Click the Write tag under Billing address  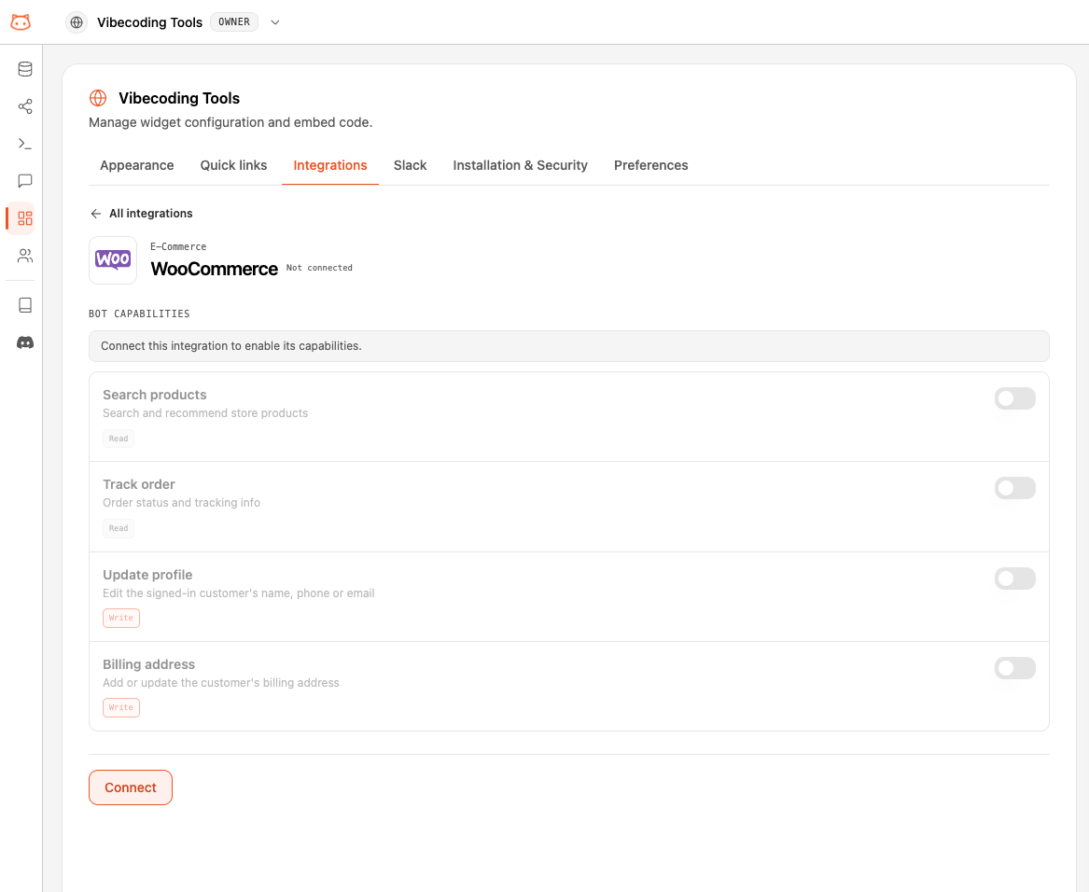click(121, 707)
